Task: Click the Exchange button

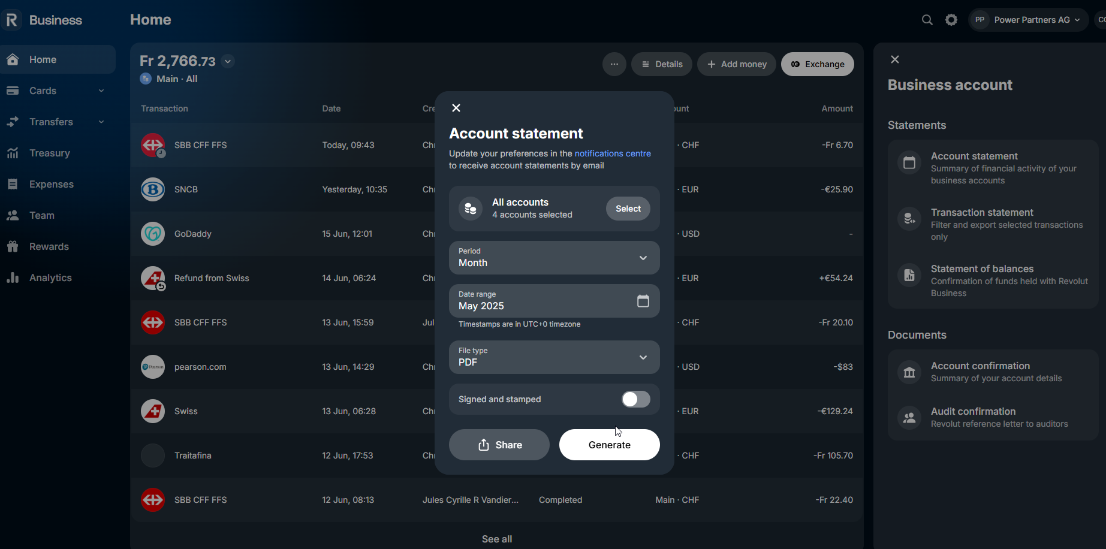Action: tap(818, 64)
